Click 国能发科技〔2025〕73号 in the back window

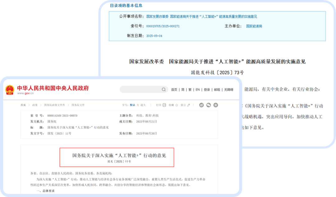pyautogui.click(x=217, y=73)
